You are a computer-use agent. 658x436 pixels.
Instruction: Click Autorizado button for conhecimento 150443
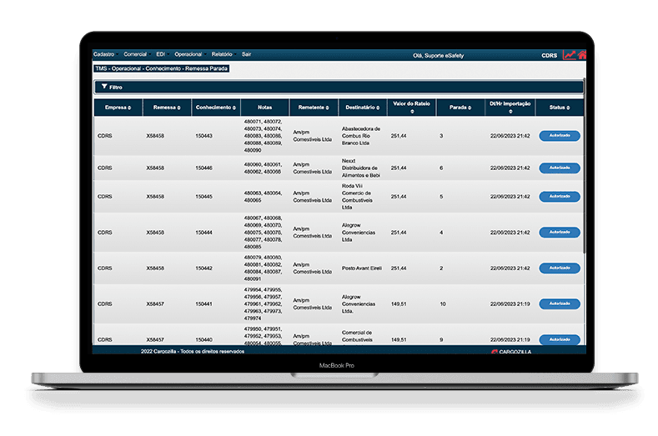click(560, 135)
